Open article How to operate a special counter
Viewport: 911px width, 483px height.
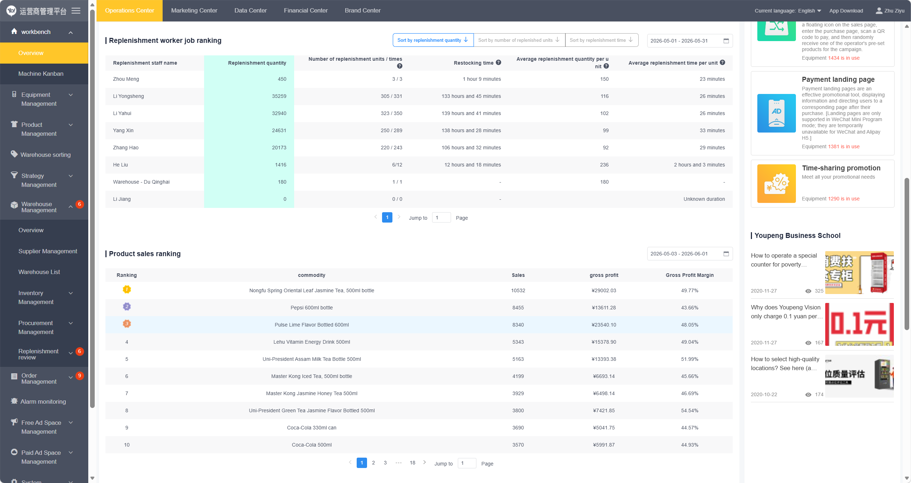784,260
